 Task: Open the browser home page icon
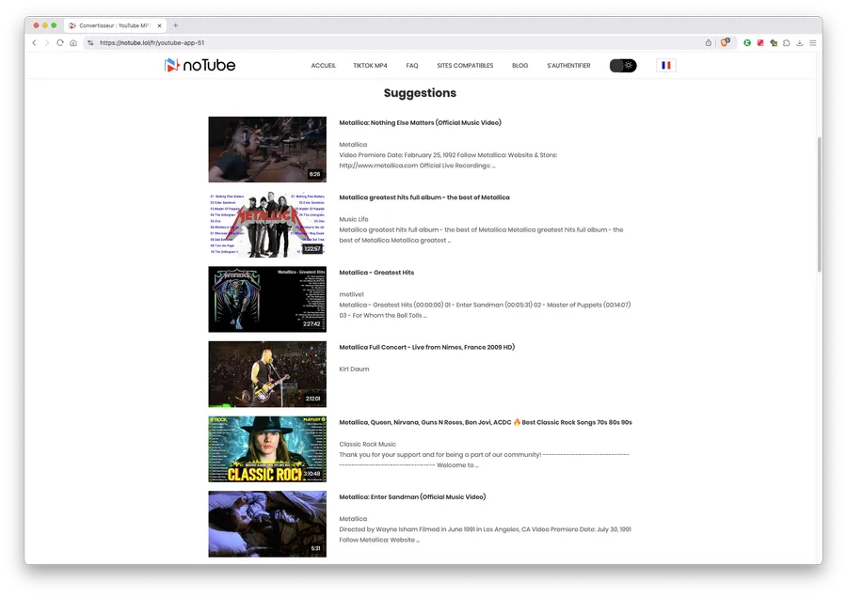73,42
